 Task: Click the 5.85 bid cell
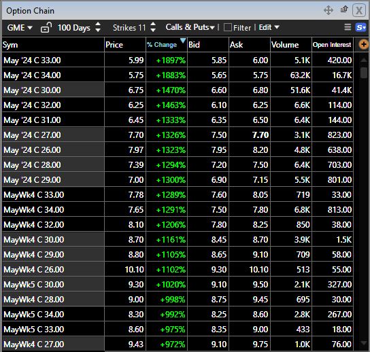pos(208,60)
